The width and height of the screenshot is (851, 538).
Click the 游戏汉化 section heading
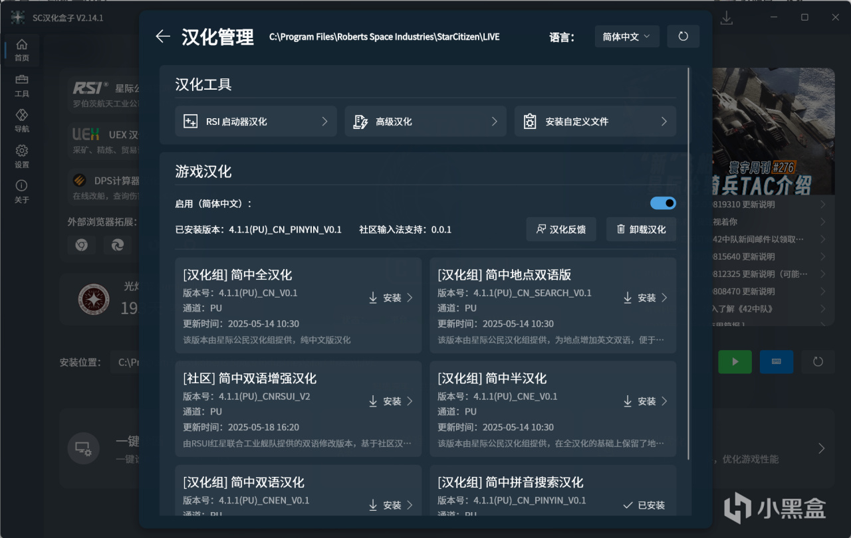pyautogui.click(x=203, y=171)
